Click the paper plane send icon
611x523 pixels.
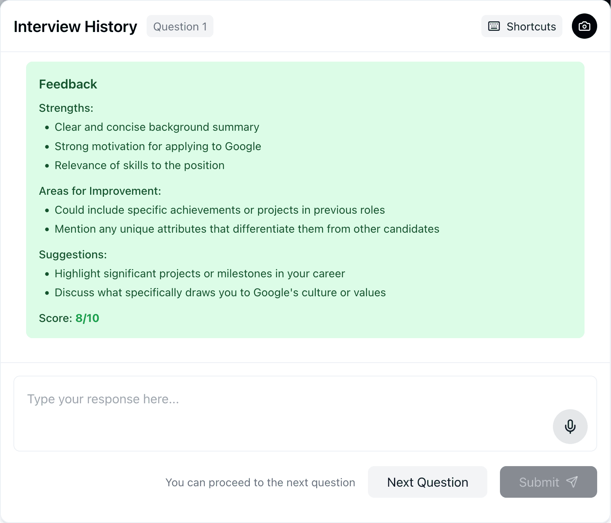click(572, 482)
